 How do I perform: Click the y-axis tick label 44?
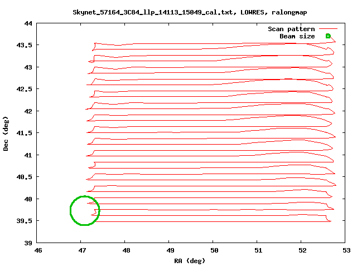28,23
